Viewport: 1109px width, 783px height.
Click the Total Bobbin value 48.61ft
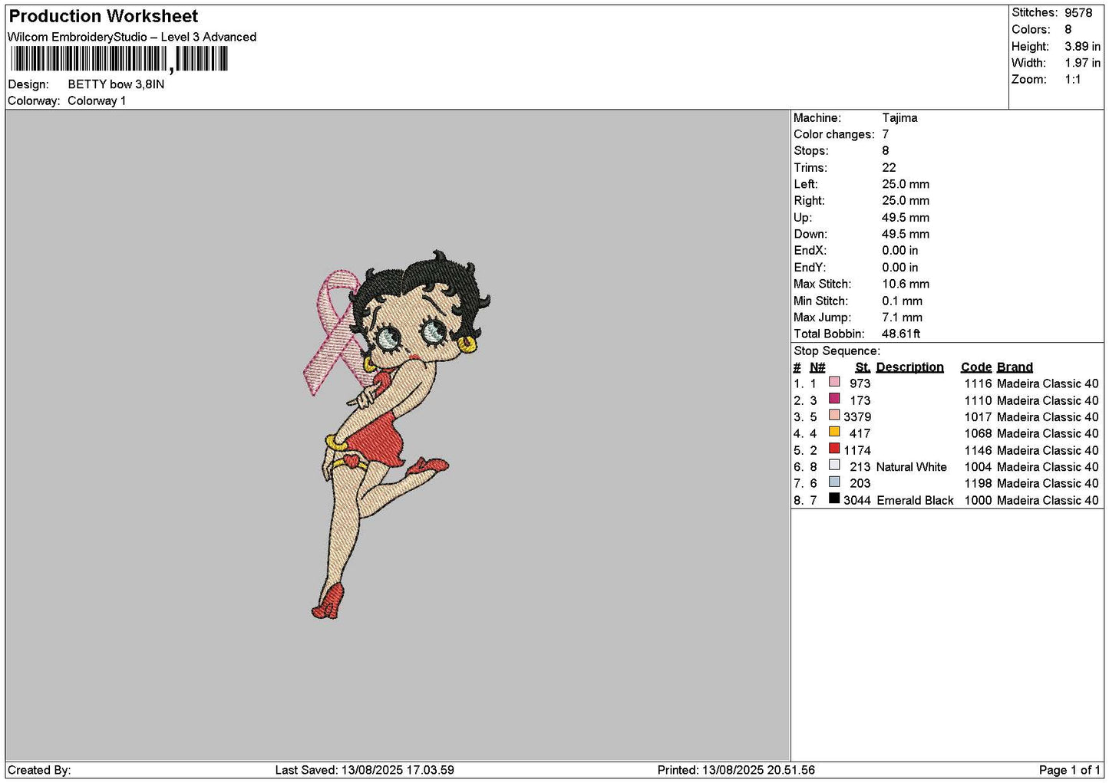point(901,334)
